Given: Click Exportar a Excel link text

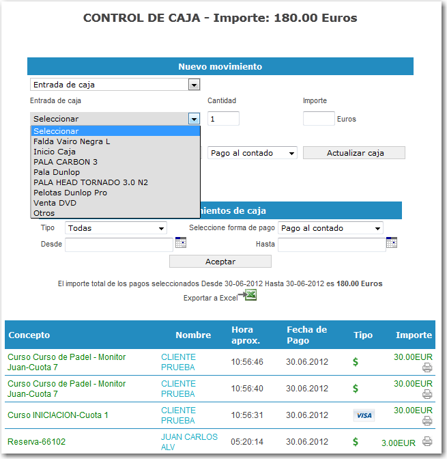Looking at the screenshot, I should (x=210, y=298).
